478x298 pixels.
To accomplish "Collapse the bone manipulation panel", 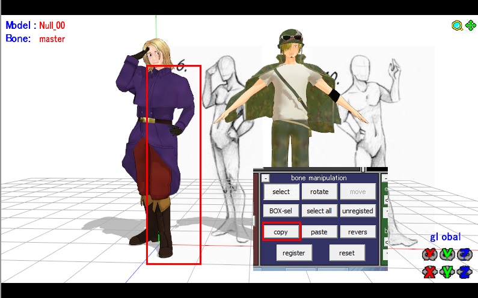I will point(266,178).
